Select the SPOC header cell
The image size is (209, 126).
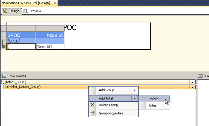pyautogui.click(x=21, y=35)
